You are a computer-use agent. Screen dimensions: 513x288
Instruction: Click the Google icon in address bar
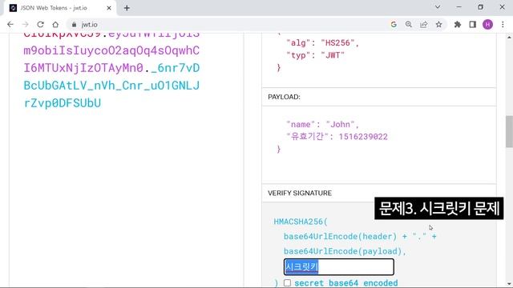point(394,25)
